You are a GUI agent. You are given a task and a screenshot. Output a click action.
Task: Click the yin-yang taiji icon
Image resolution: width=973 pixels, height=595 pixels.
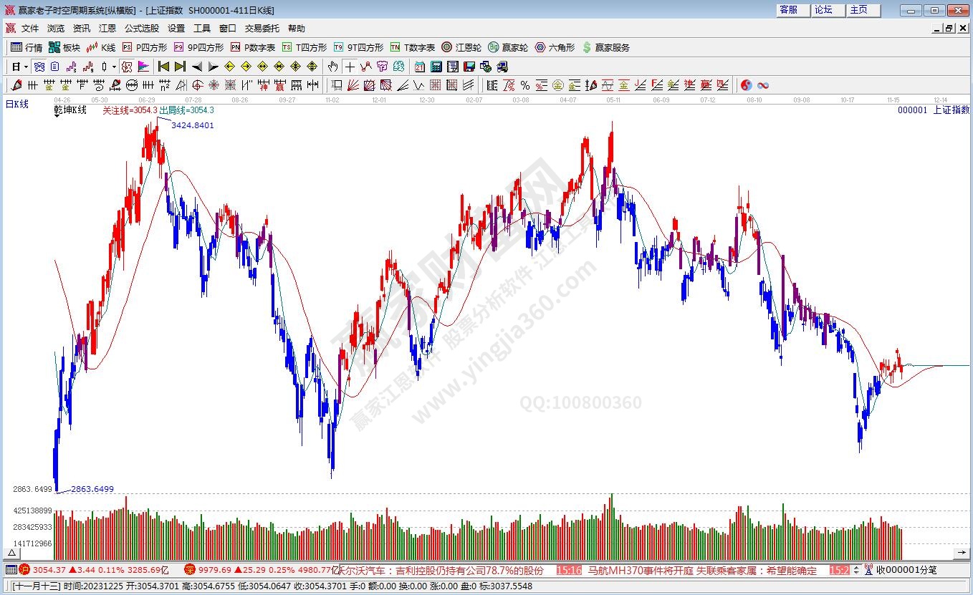point(746,85)
